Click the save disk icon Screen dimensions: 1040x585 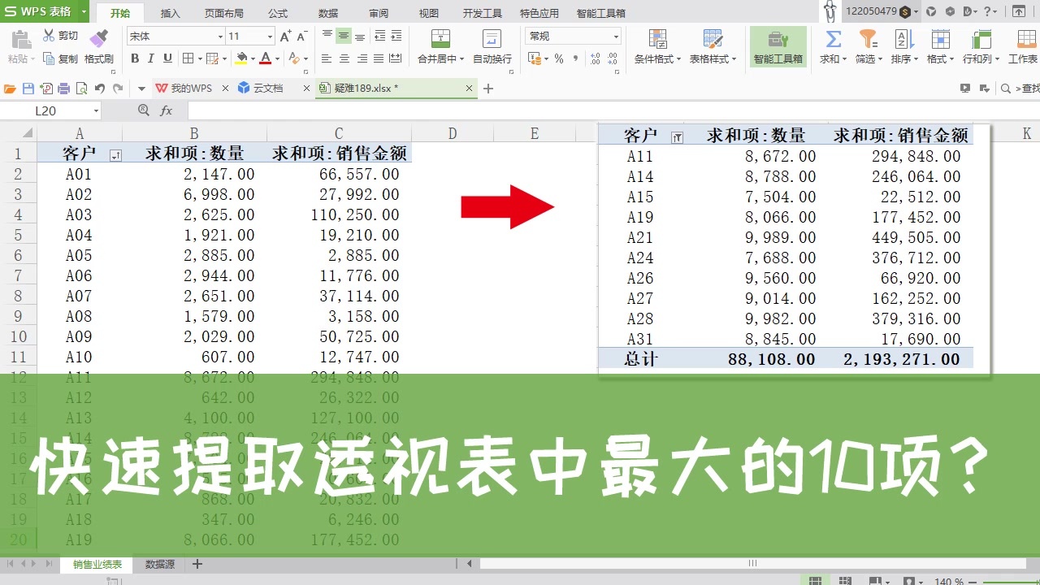coord(28,89)
